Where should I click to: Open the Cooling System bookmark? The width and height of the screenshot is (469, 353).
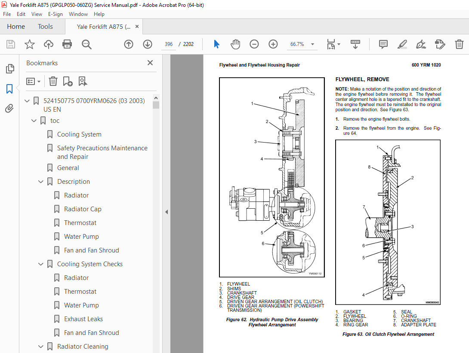[x=79, y=134]
